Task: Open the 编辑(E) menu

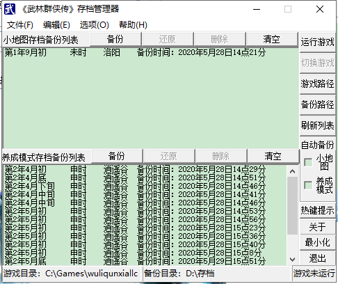Action: tap(56, 25)
